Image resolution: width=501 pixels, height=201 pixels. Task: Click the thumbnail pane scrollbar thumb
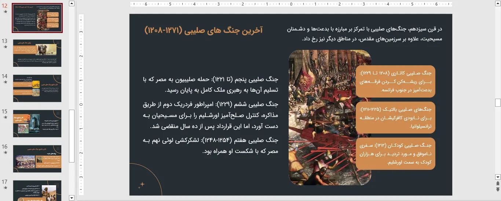72,136
